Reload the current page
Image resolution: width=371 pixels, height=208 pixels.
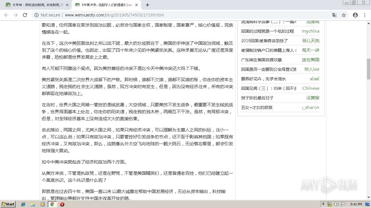[x=25, y=15]
